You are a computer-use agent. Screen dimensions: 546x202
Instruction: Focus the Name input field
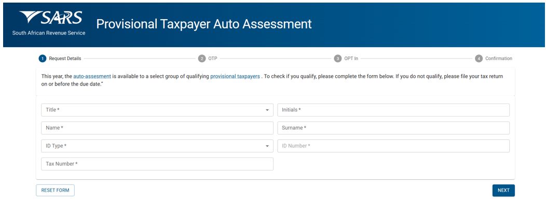point(157,128)
